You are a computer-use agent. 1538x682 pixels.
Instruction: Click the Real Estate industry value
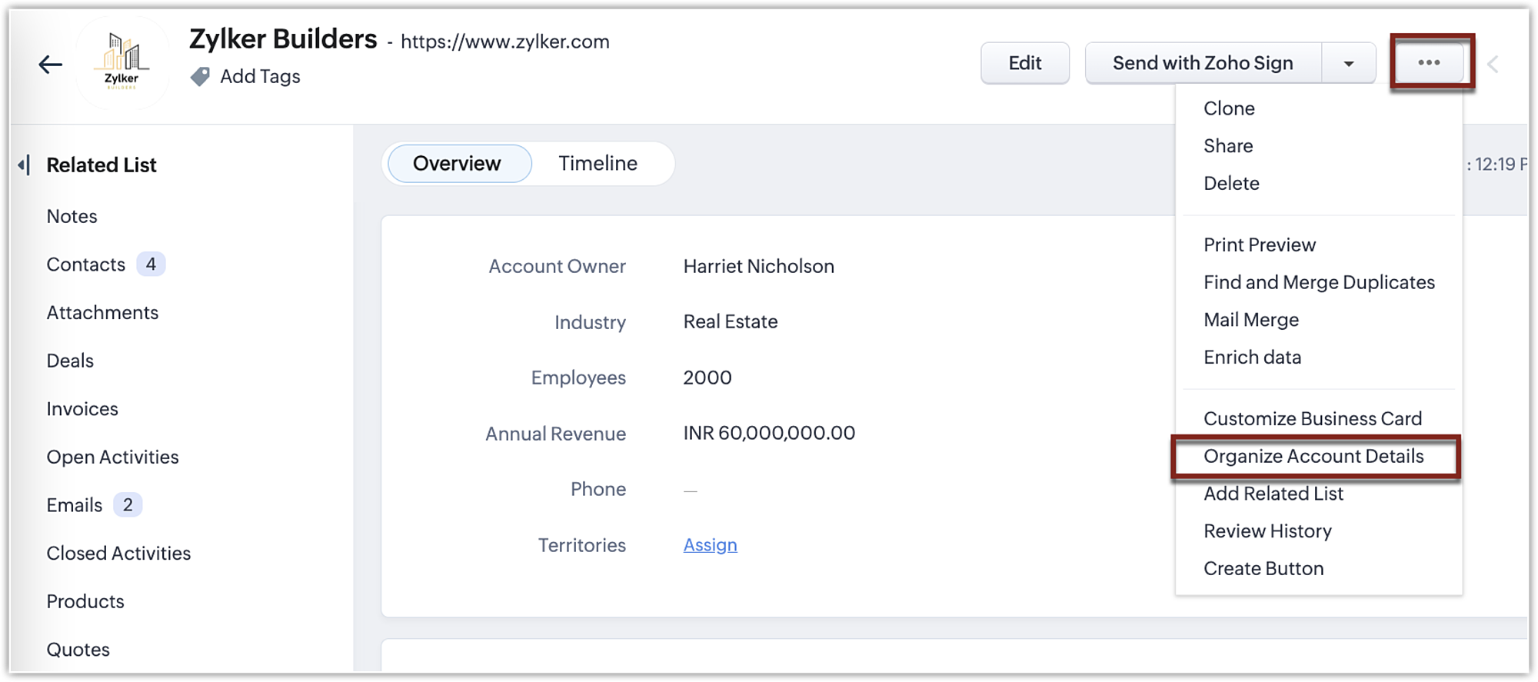(730, 322)
